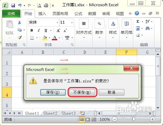Open the Alignment (对齐方式) group
This screenshot has width=163, height=125.
point(84,29)
